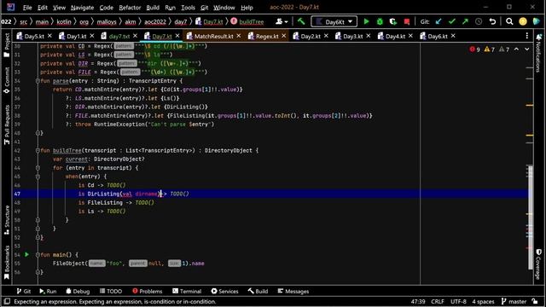This screenshot has height=307, width=546.
Task: Close the Day1.kt tab
Action: click(x=92, y=36)
